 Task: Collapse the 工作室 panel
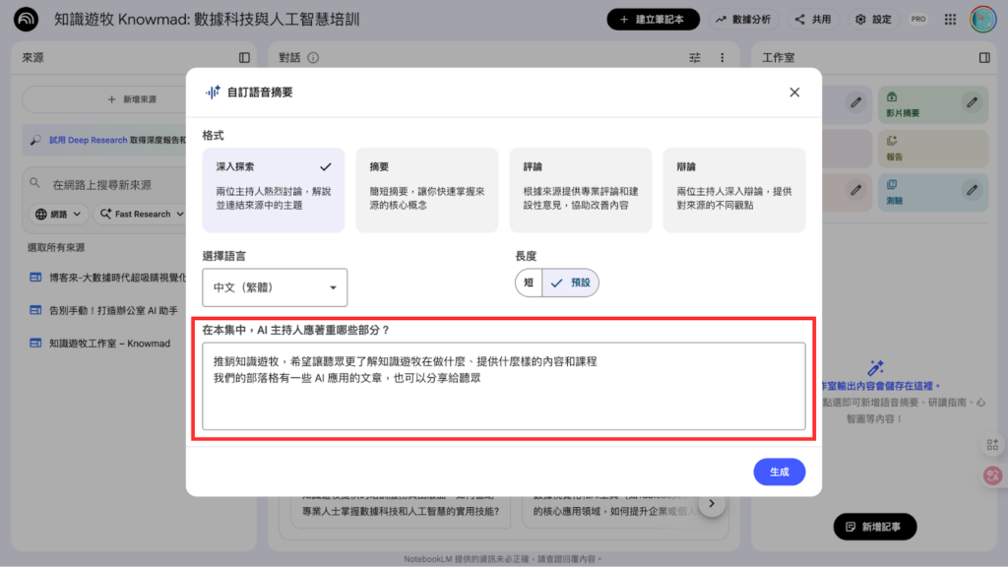coord(984,58)
